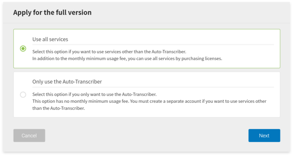Click the blue Next button
Viewport: 293px width, 156px height.
[264, 135]
